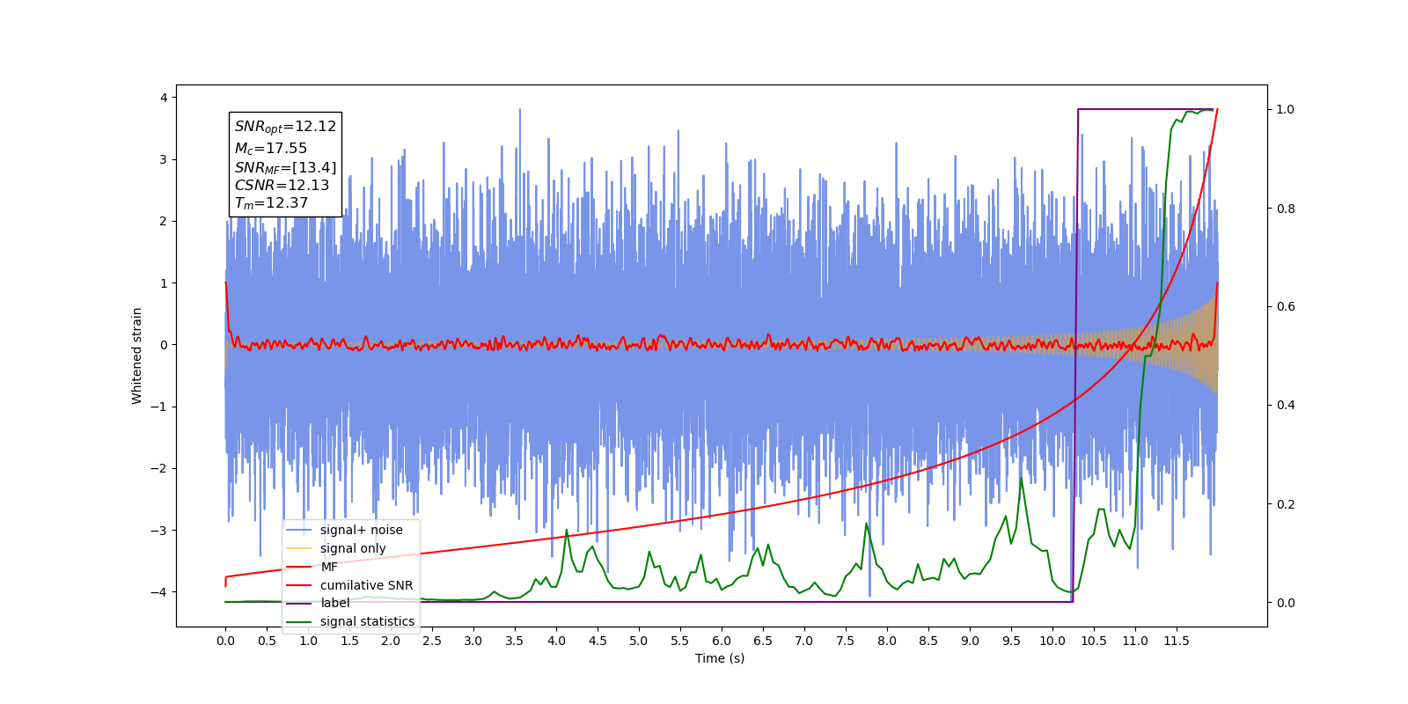Click the x-axis tick label 4.5

(x=598, y=641)
